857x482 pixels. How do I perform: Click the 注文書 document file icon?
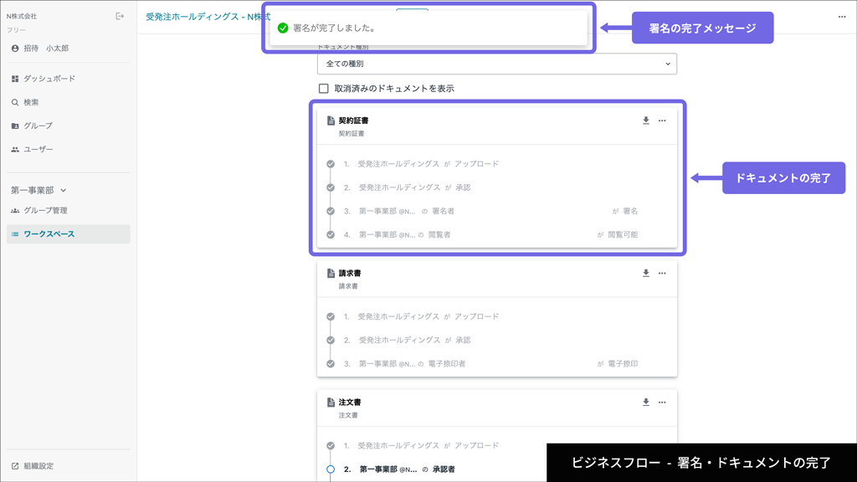coord(331,402)
